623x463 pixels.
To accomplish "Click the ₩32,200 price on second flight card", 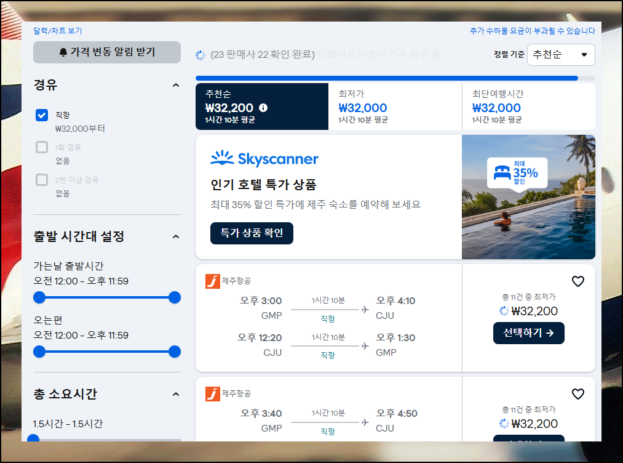I will (x=534, y=424).
